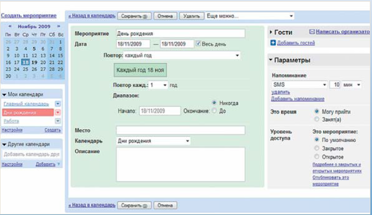Click the Мероприятие title field
Screen dimensions: 372x215
pos(181,33)
